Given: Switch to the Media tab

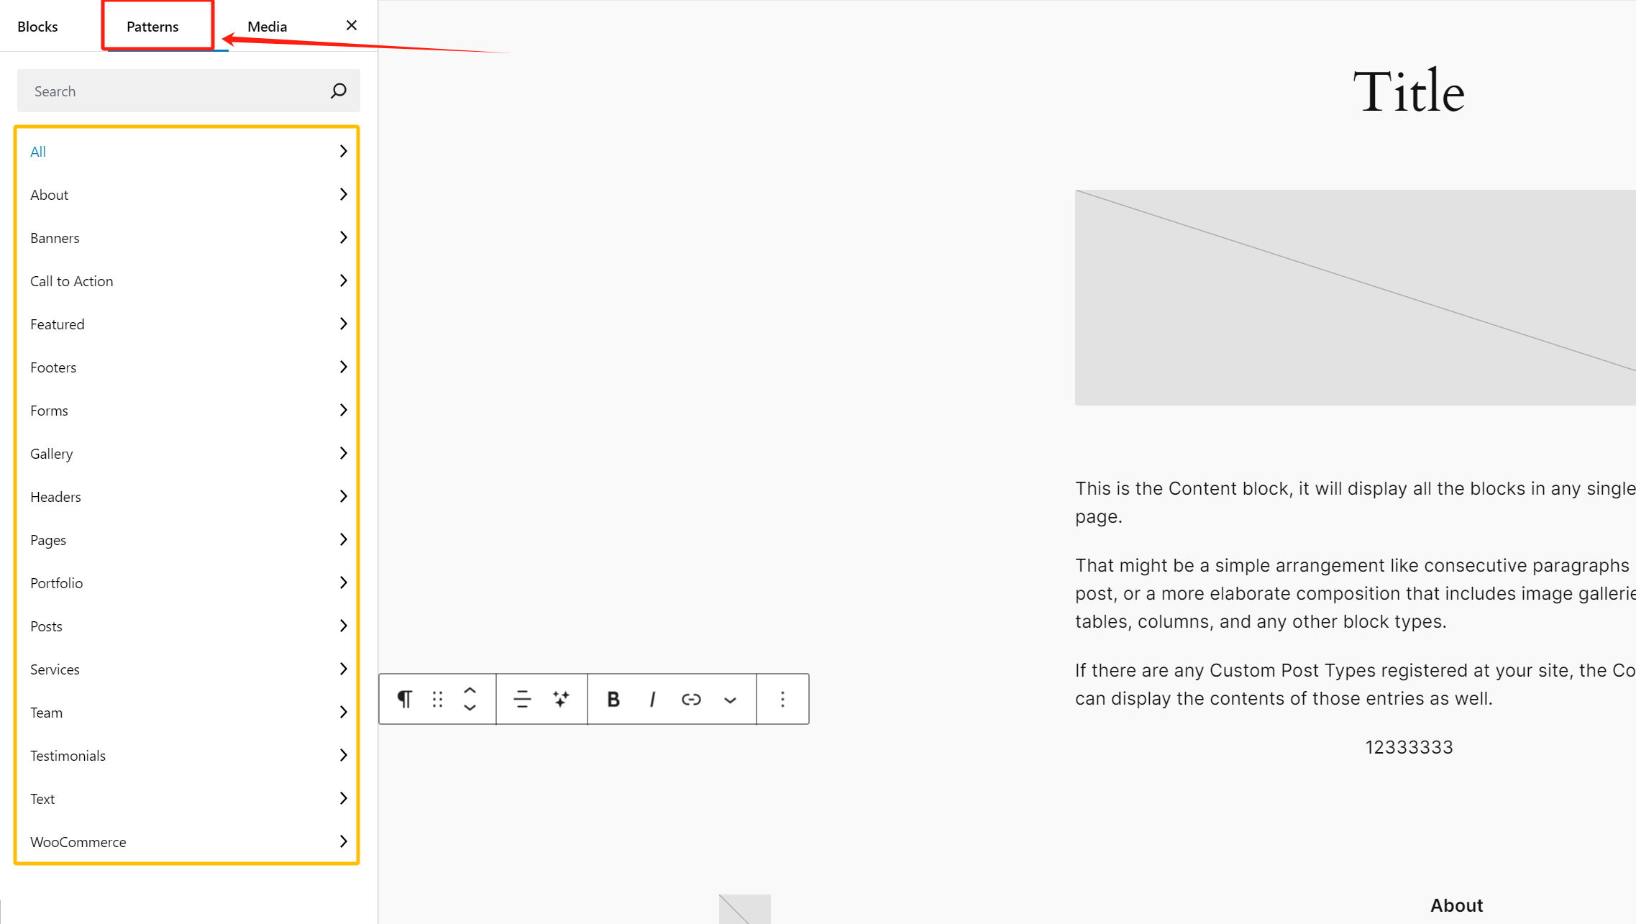Looking at the screenshot, I should click(267, 27).
